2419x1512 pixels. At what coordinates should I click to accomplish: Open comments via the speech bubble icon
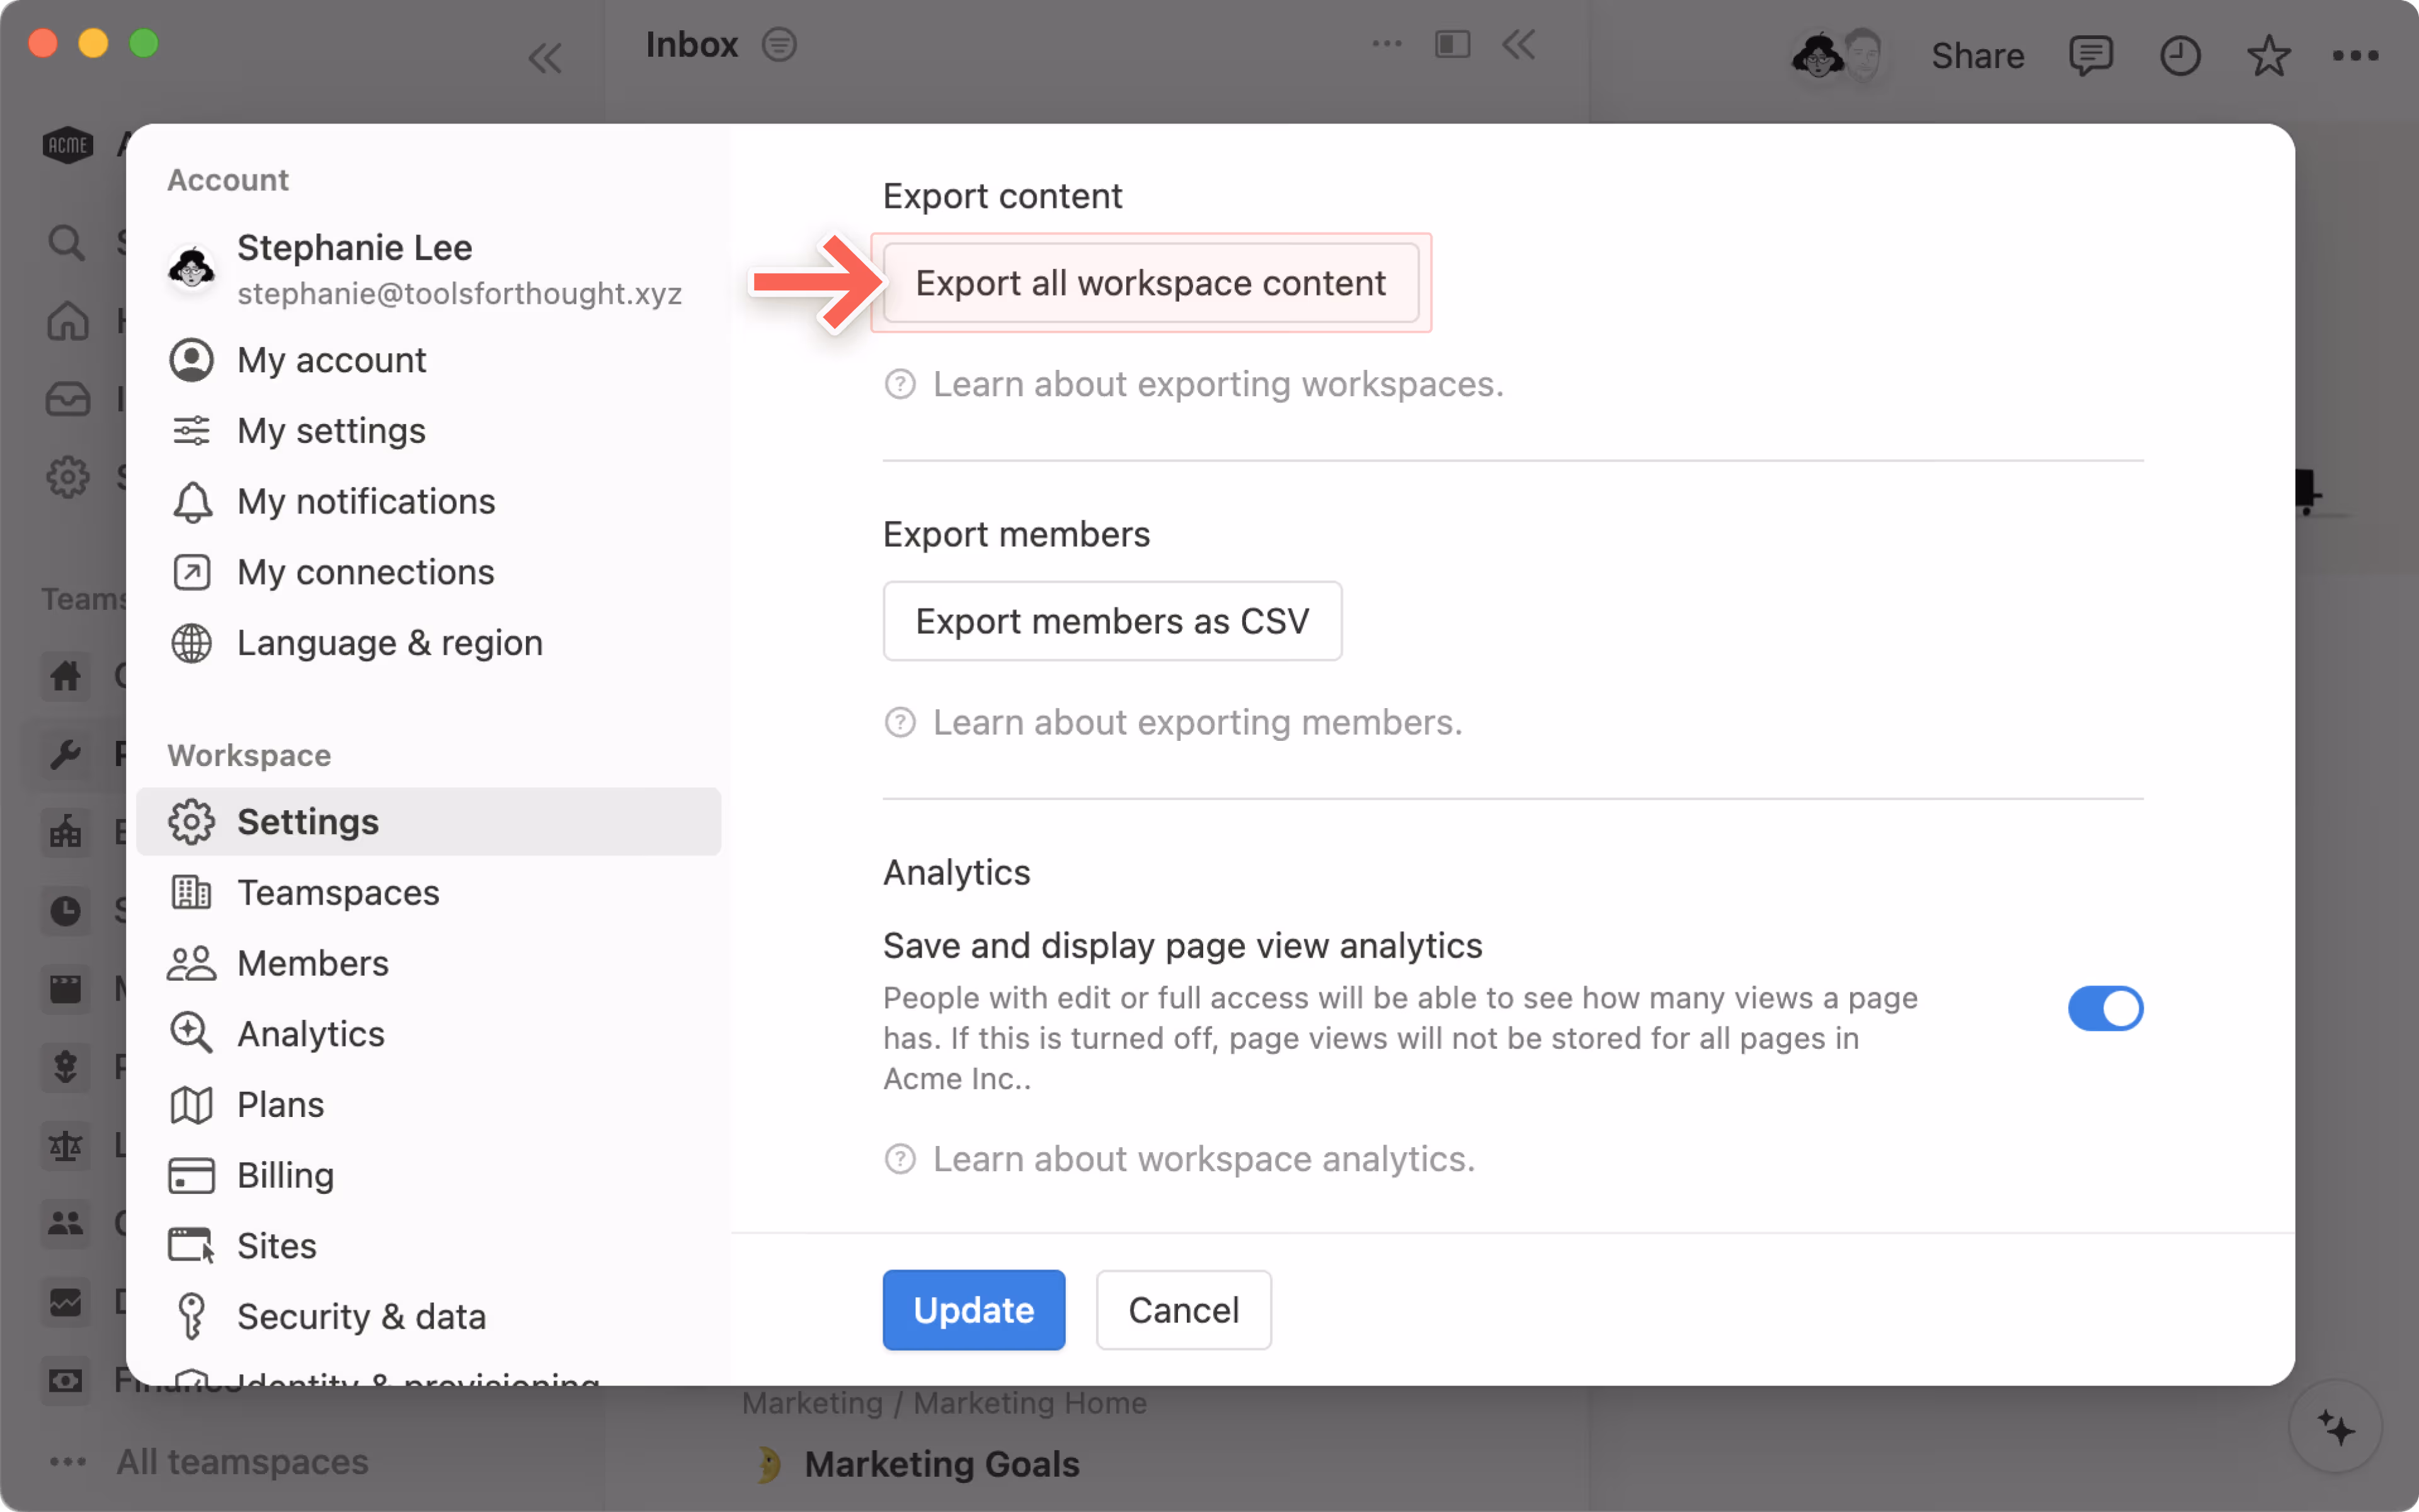coord(2091,56)
